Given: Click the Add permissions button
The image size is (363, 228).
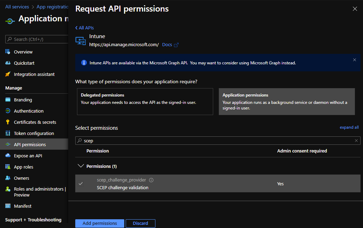Looking at the screenshot, I should [x=99, y=223].
